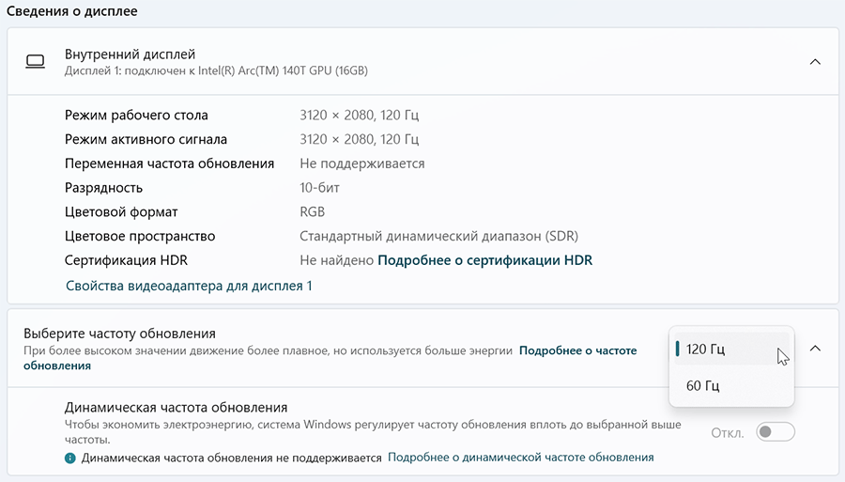
Task: Toggle the Динамическая частота обновления switch
Action: 776,432
